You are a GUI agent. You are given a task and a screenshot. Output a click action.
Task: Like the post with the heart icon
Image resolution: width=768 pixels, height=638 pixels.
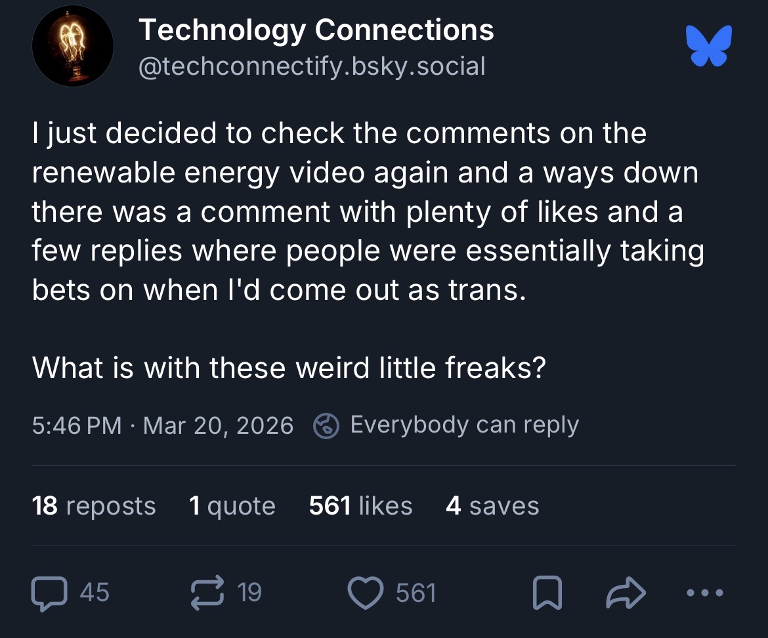366,593
